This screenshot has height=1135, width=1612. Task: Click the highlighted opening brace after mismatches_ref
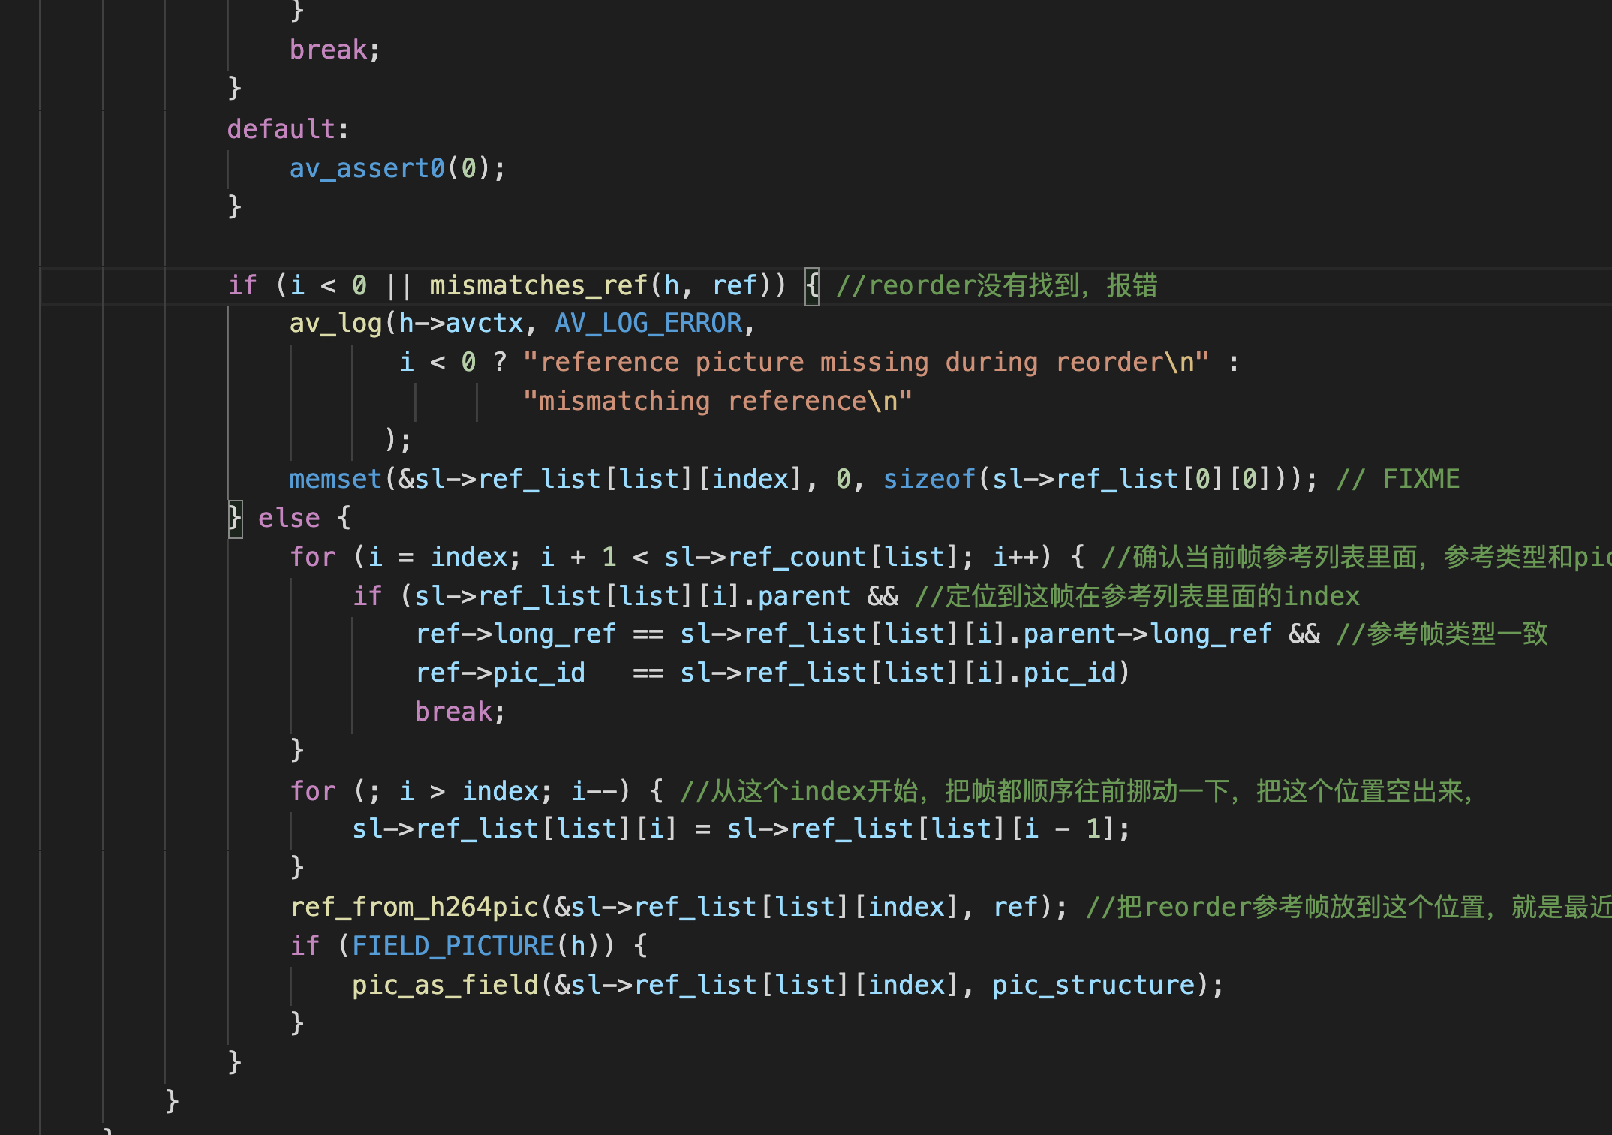point(812,285)
